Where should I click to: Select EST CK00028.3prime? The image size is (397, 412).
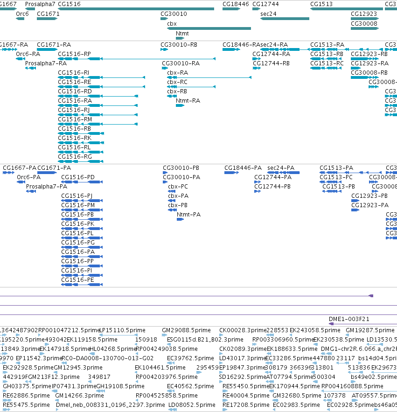point(221,335)
